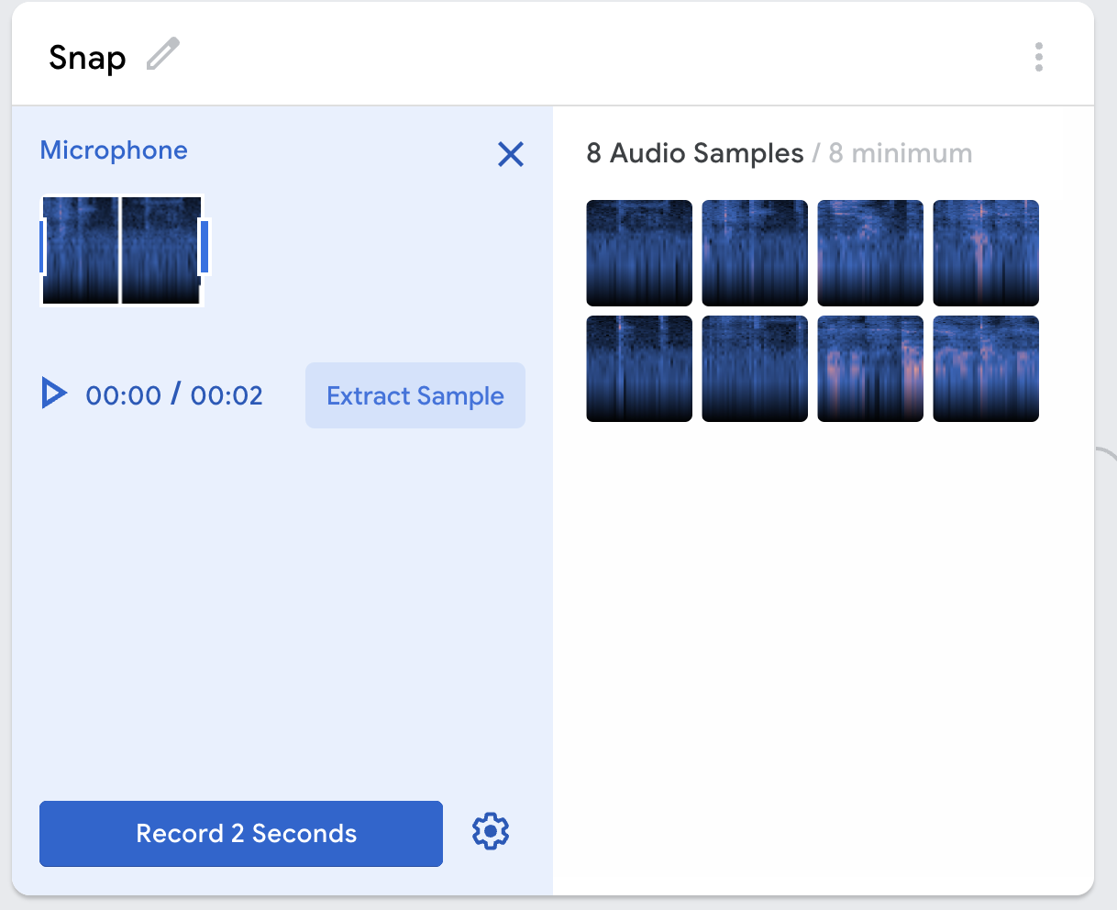1117x910 pixels.
Task: Click the Microphone panel heading
Action: (114, 150)
